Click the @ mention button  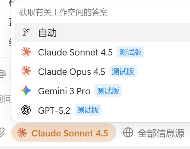pos(4,74)
